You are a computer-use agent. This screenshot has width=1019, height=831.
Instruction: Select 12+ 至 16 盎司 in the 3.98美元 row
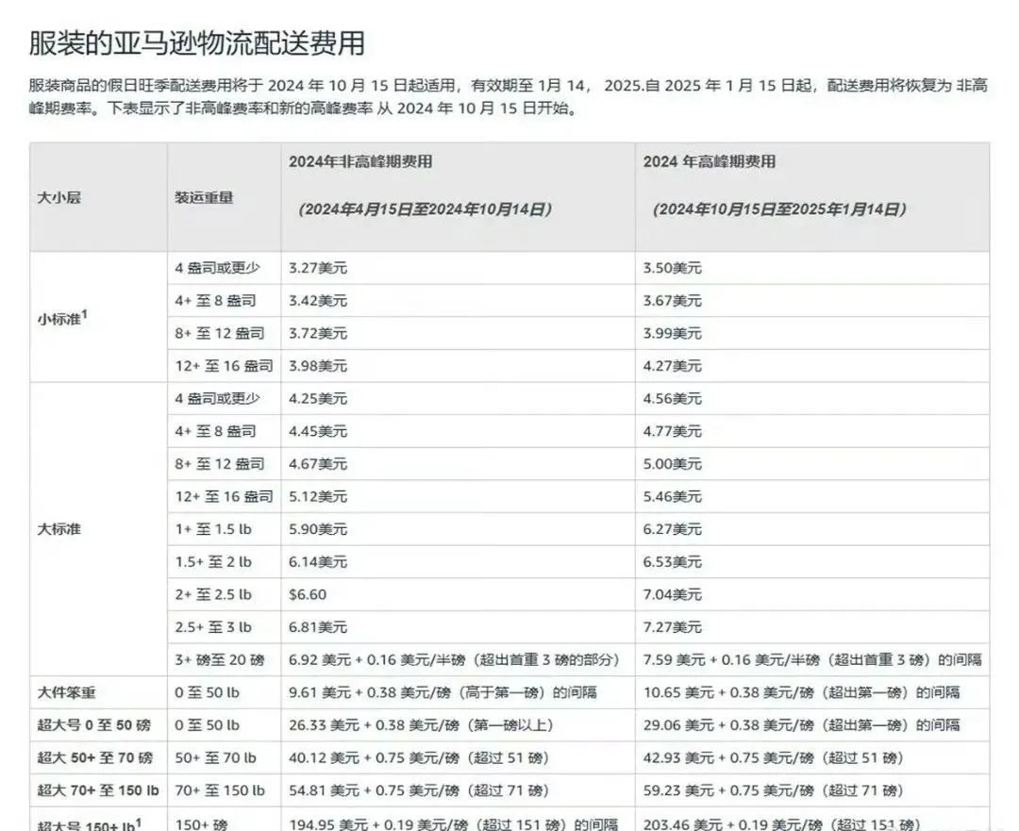click(224, 366)
